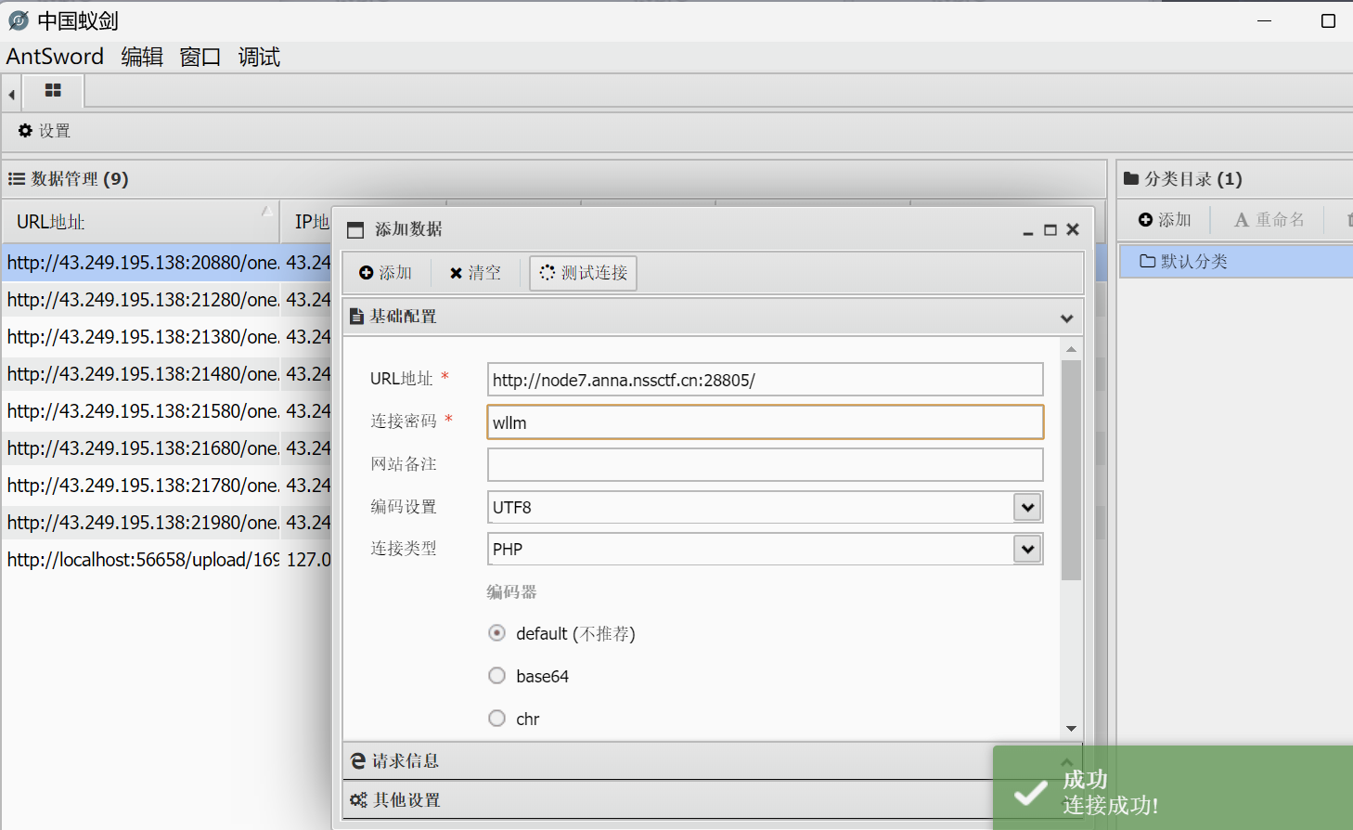Click the plus icon in category panel
Image resolution: width=1353 pixels, height=830 pixels.
(1145, 220)
